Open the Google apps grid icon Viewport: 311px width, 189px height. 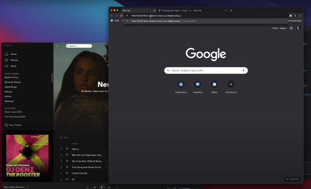tap(291, 28)
